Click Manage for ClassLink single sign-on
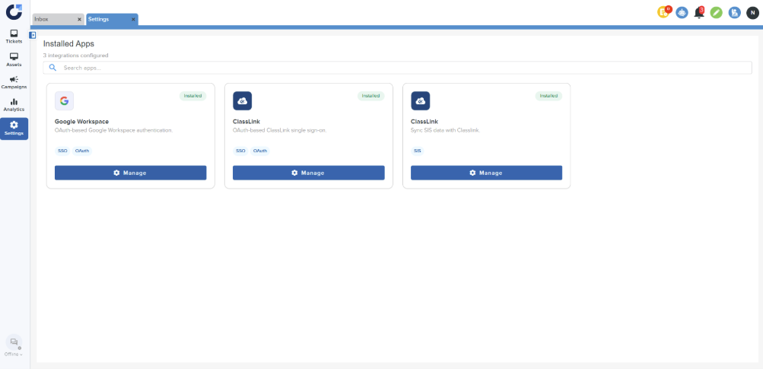Image resolution: width=763 pixels, height=369 pixels. click(x=308, y=173)
